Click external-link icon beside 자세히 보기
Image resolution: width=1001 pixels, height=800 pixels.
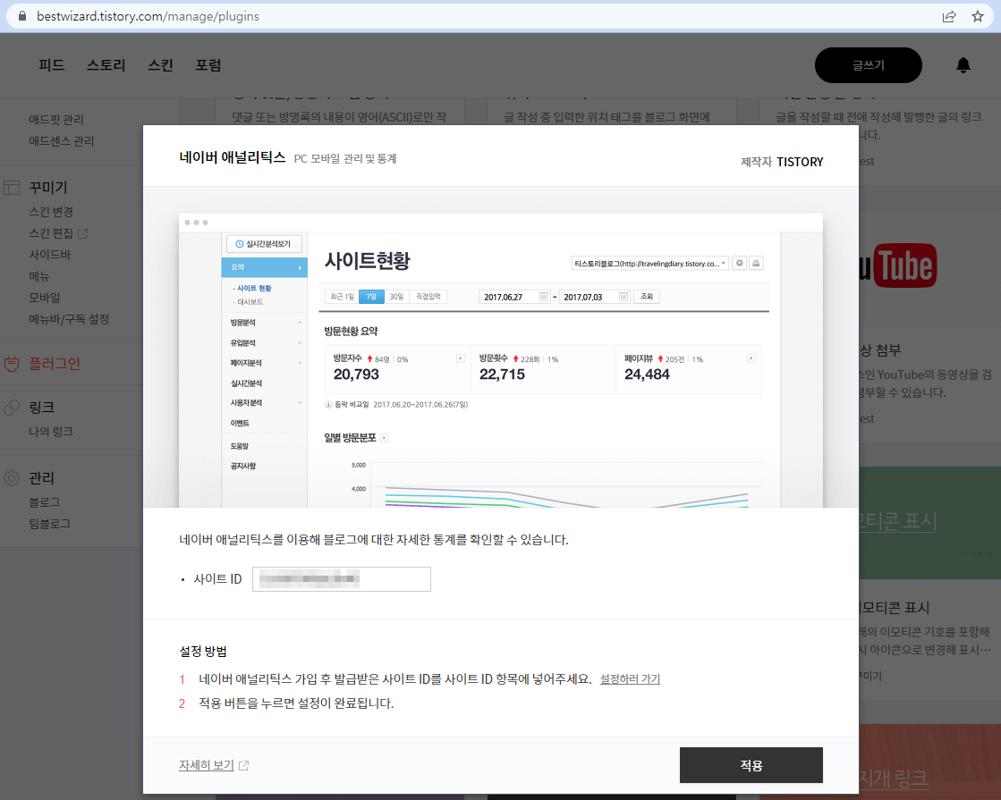[242, 765]
